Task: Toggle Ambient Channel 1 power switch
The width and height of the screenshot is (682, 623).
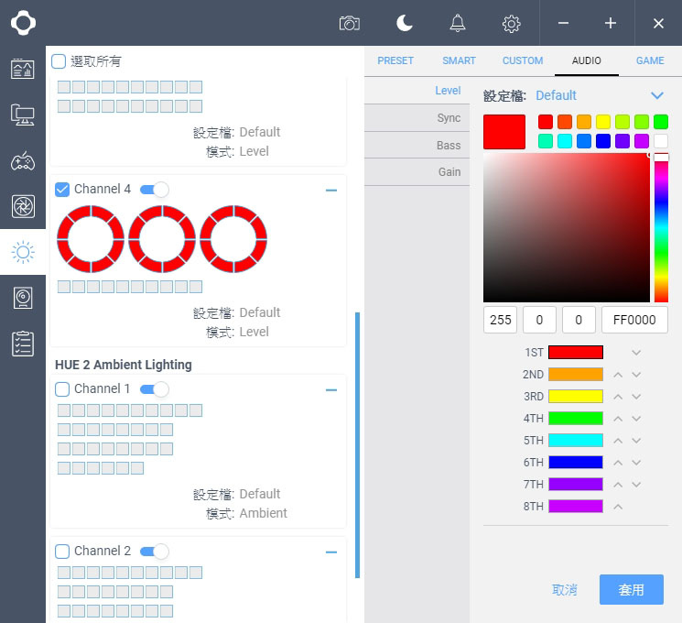Action: (155, 388)
